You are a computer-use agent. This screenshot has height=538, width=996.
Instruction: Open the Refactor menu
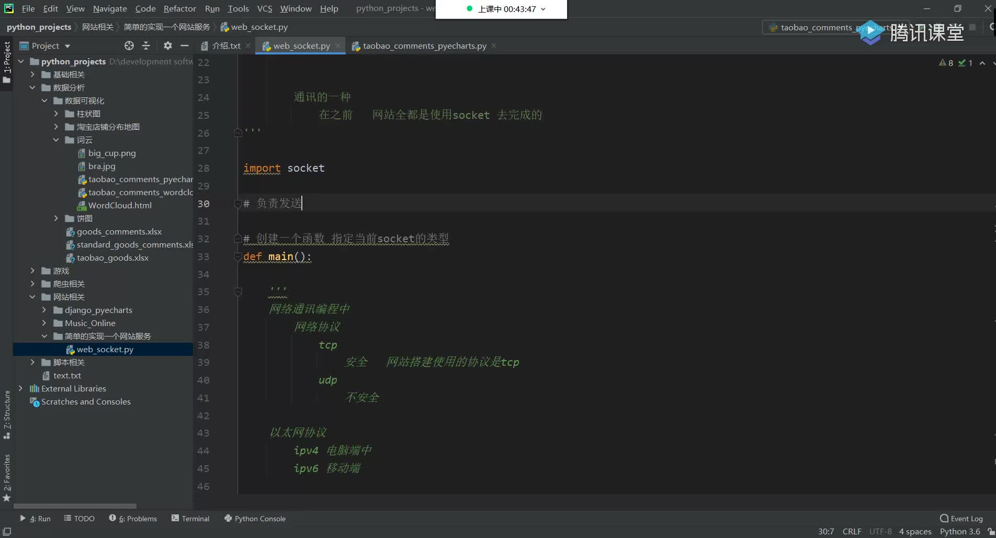(179, 8)
